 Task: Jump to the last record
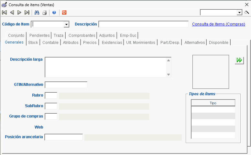27,13
